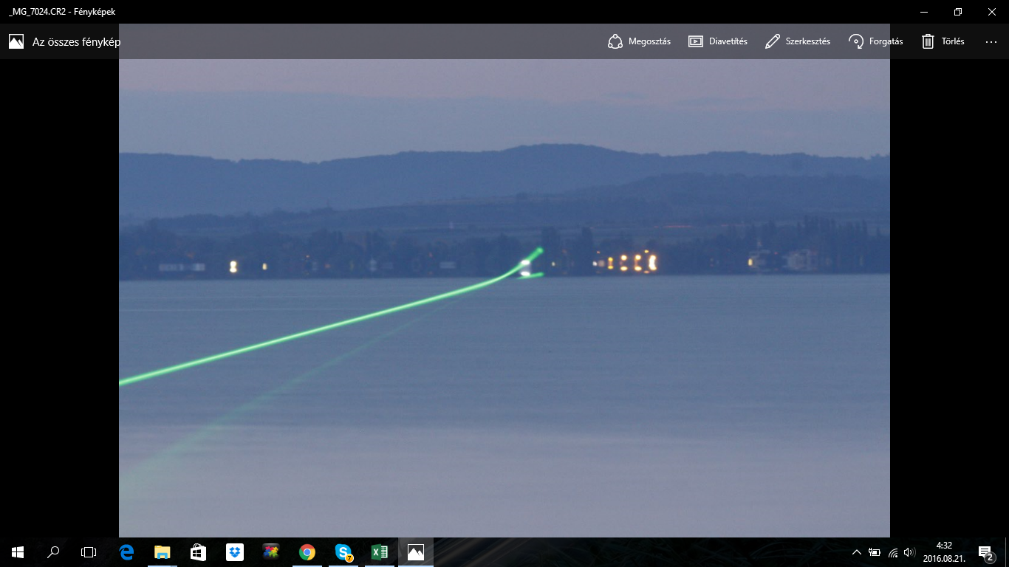This screenshot has height=567, width=1009.
Task: Go back to Az összes fénykép
Action: (x=64, y=41)
